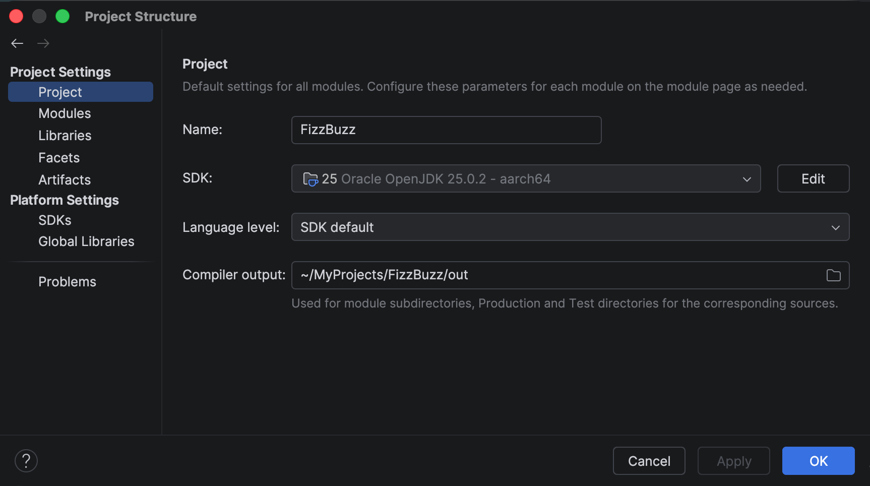Image resolution: width=870 pixels, height=486 pixels.
Task: Expand the Language level dropdown
Action: [x=570, y=227]
